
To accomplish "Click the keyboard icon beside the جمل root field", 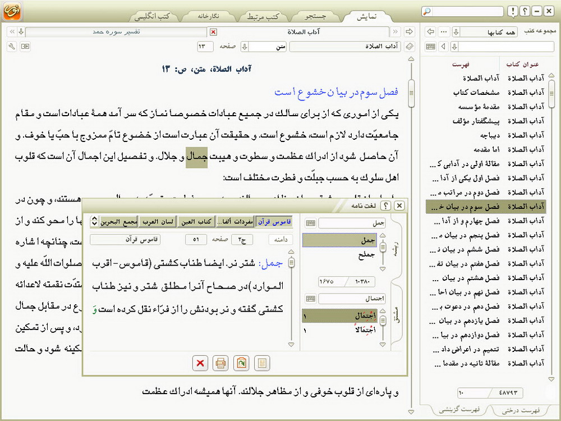I will pyautogui.click(x=311, y=223).
